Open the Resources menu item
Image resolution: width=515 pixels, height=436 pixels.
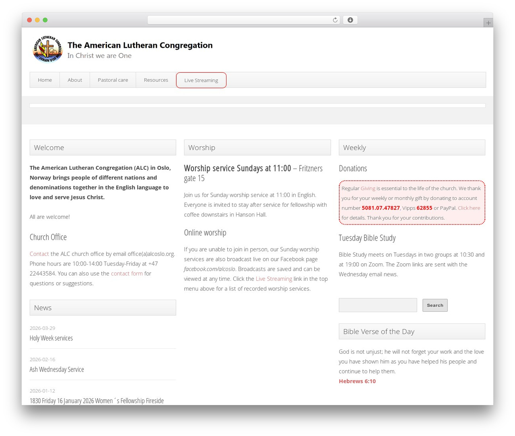156,80
